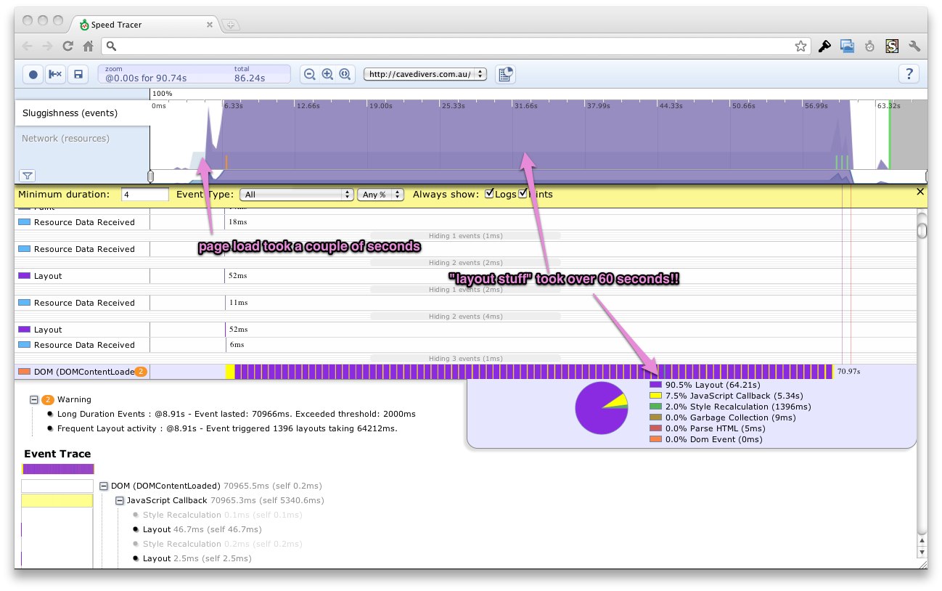This screenshot has height=591, width=942.
Task: Toggle the Hints checkbox
Action: [523, 194]
